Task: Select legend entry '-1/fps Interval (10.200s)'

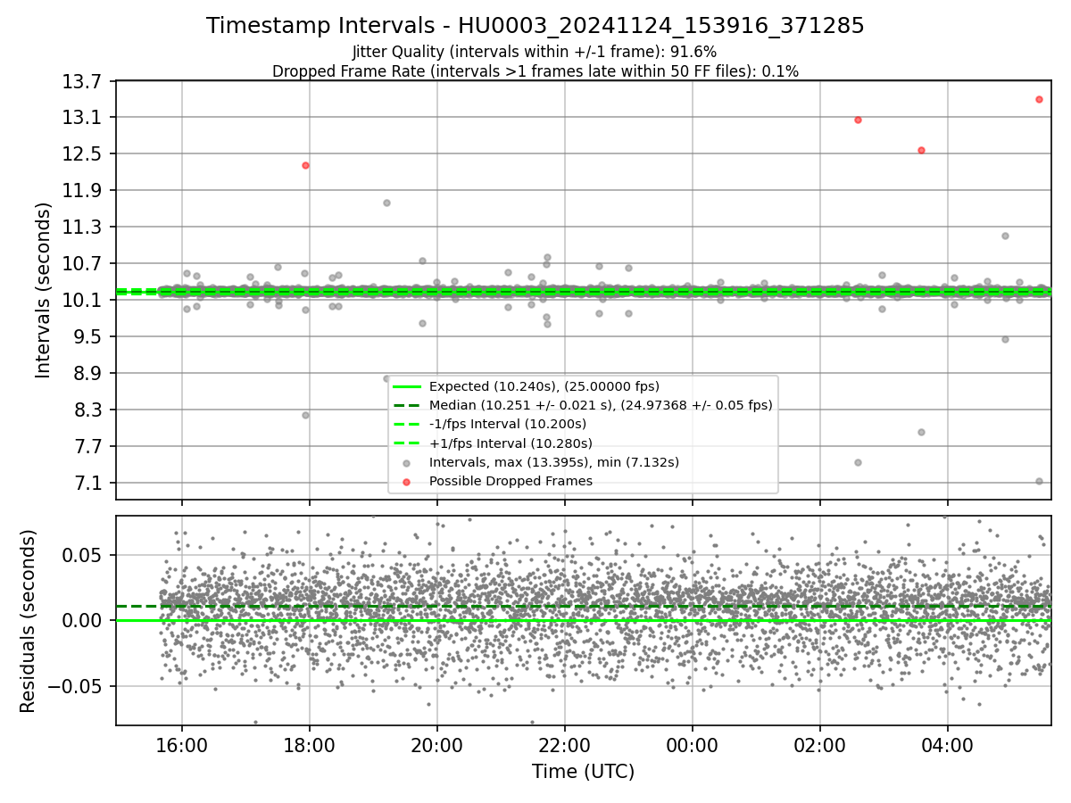Action: coord(508,424)
